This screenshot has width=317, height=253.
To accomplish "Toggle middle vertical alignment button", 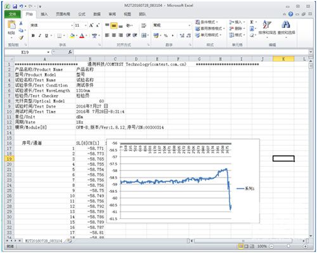I will coord(114,26).
